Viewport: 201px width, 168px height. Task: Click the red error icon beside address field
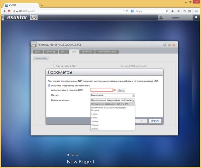[x=115, y=90]
